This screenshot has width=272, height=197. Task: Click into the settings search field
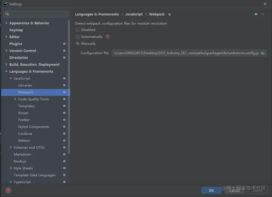[x=36, y=14]
